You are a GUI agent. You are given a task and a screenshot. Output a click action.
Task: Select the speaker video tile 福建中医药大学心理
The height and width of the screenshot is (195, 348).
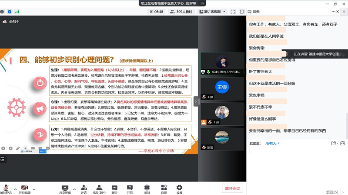pyautogui.click(x=222, y=63)
